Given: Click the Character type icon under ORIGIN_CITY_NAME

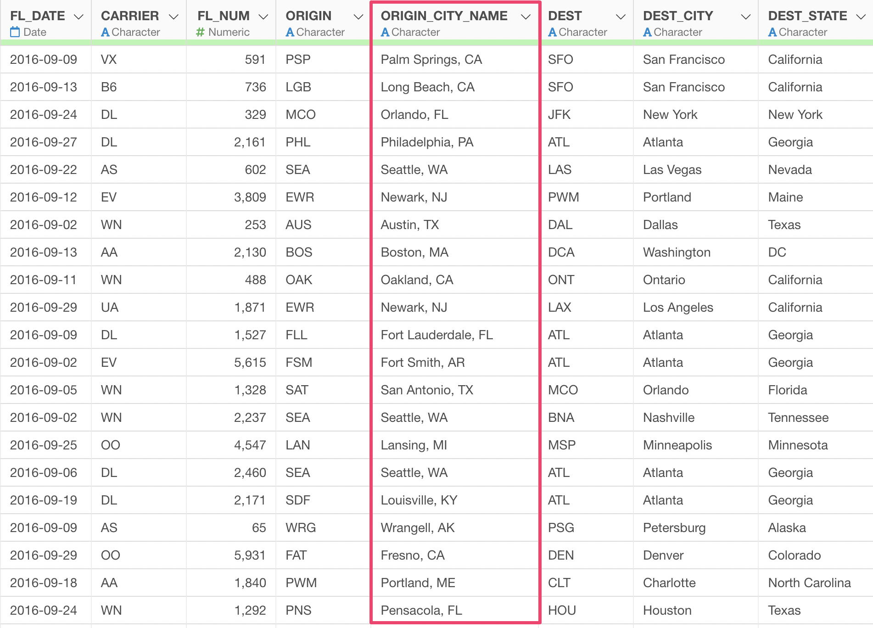Looking at the screenshot, I should click(x=385, y=32).
